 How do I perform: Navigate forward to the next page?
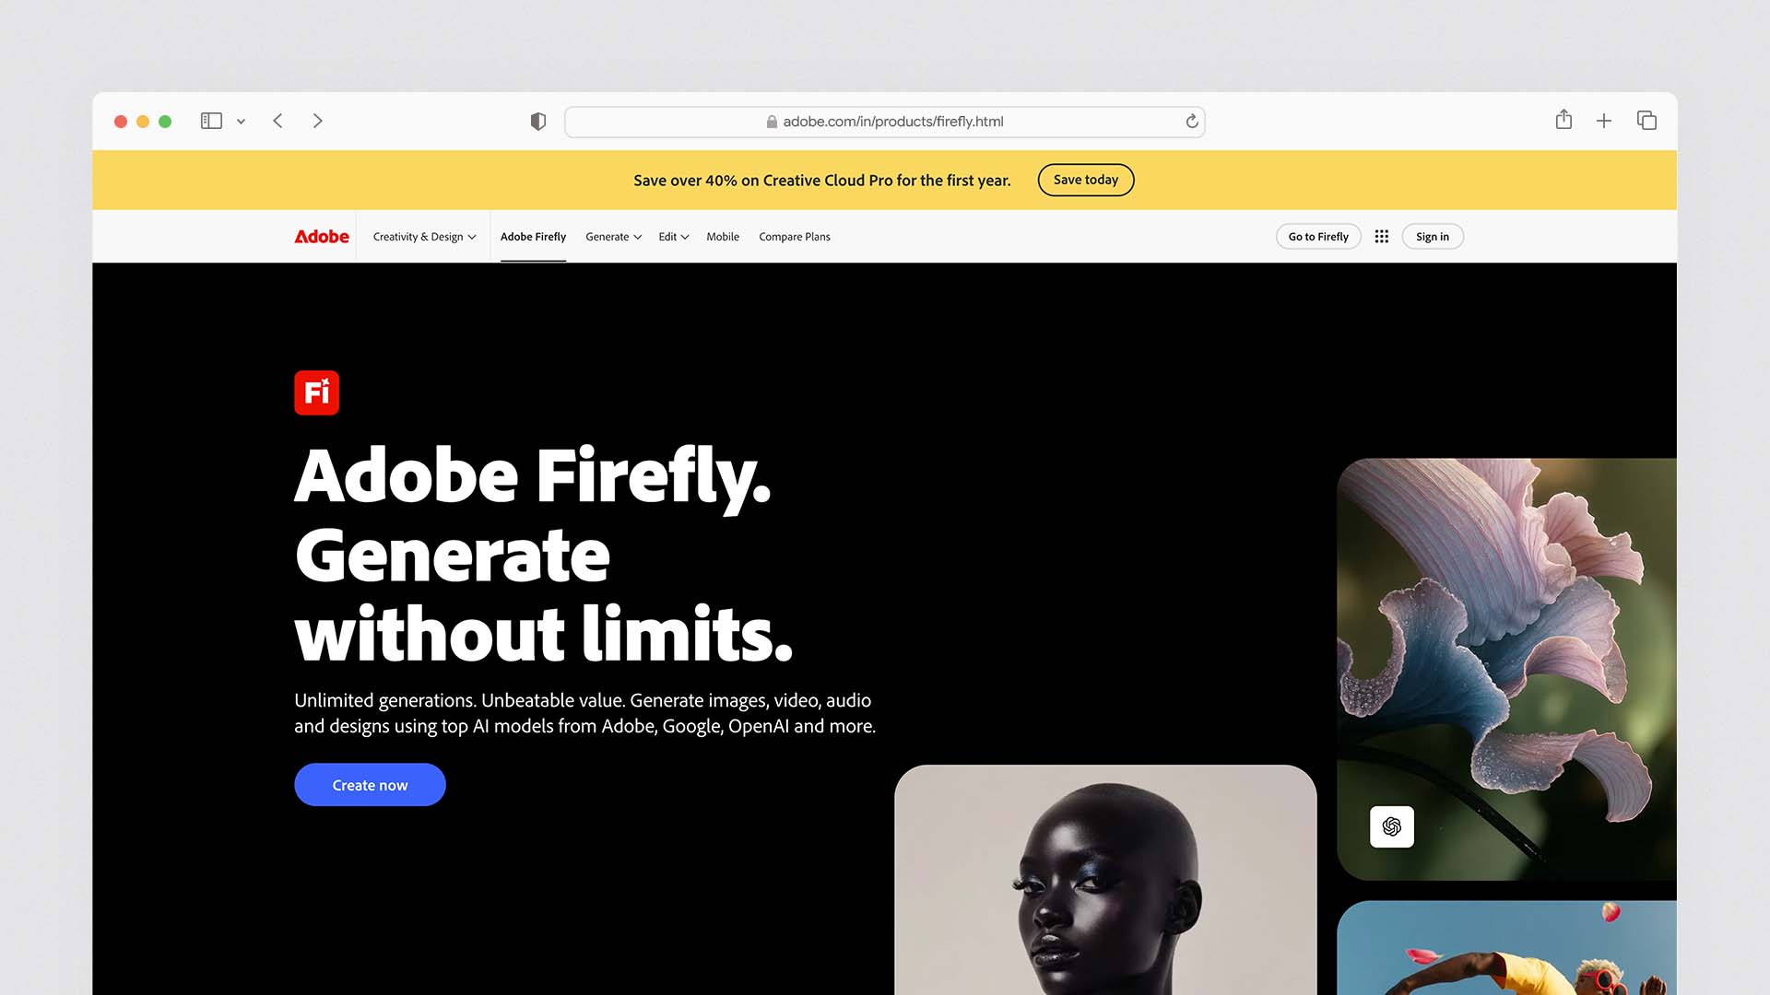[x=317, y=121]
